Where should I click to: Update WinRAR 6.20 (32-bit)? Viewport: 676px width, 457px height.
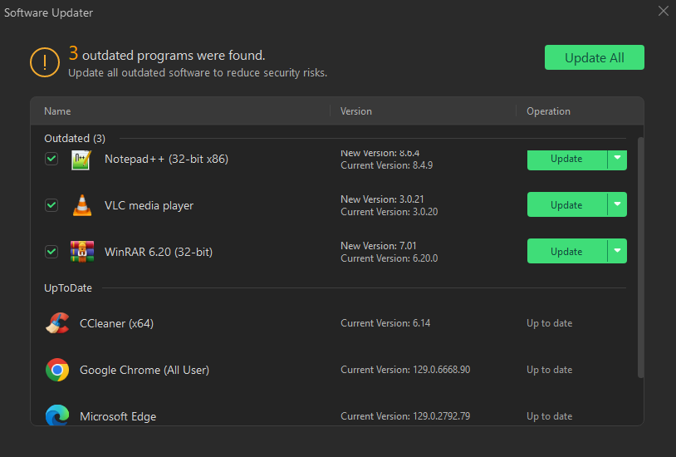[x=567, y=251]
